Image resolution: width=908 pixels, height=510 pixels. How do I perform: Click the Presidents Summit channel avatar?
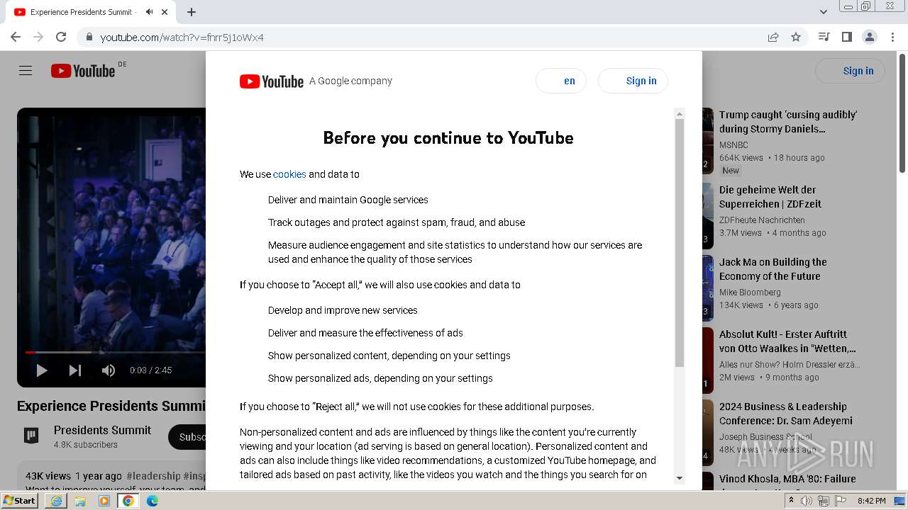31,436
